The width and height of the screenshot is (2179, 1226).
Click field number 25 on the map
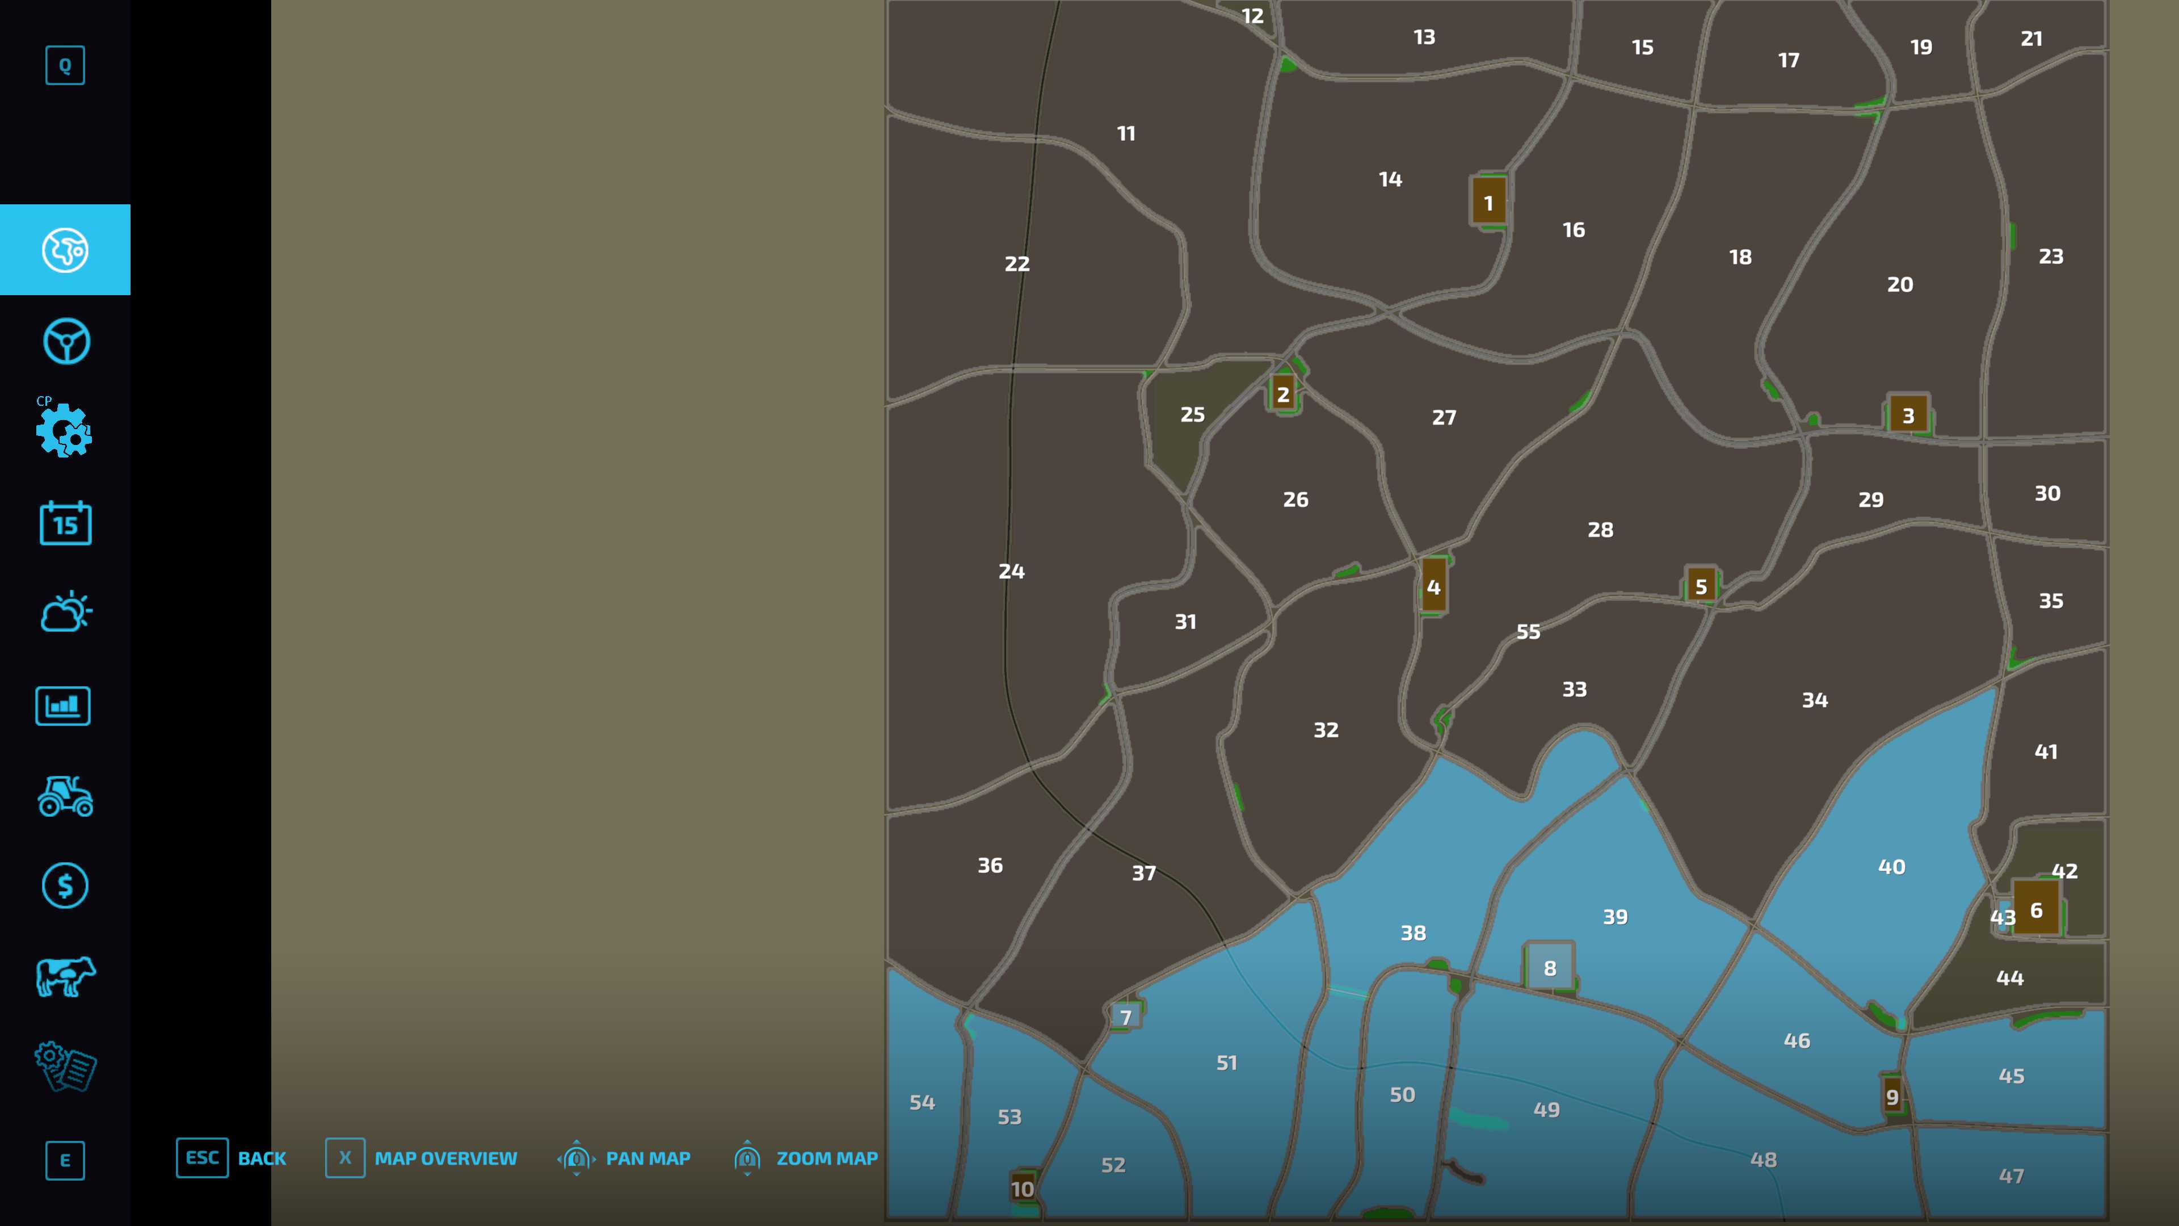1193,414
